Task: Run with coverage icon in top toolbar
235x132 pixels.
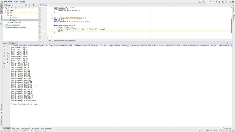Action: 223,1
